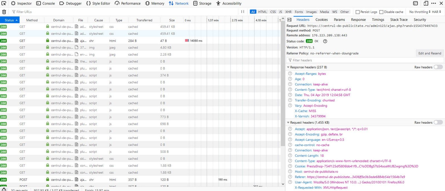445x191 pixels.
Task: Open the performance analysis stopwatch icon
Action: tap(4, 190)
